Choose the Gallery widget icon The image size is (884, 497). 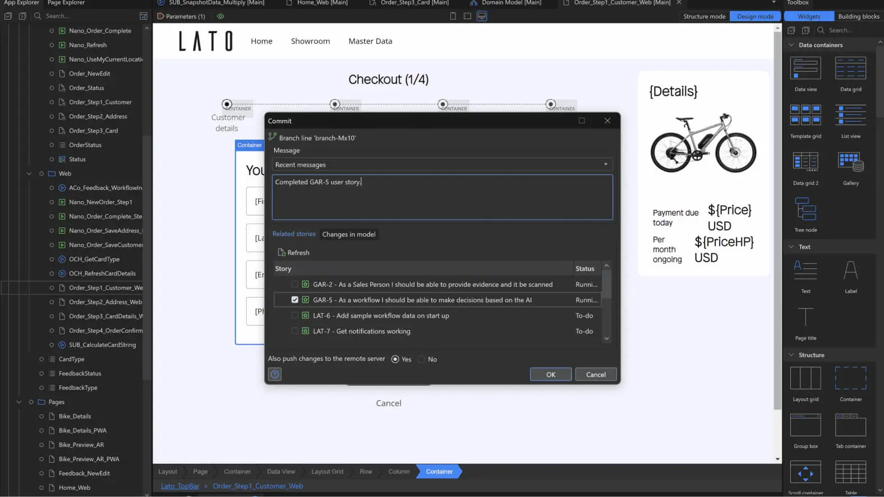(850, 162)
